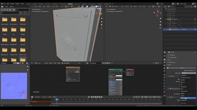The width and height of the screenshot is (197, 110).
Task: Open Output properties tab icon
Action: click(x=164, y=62)
